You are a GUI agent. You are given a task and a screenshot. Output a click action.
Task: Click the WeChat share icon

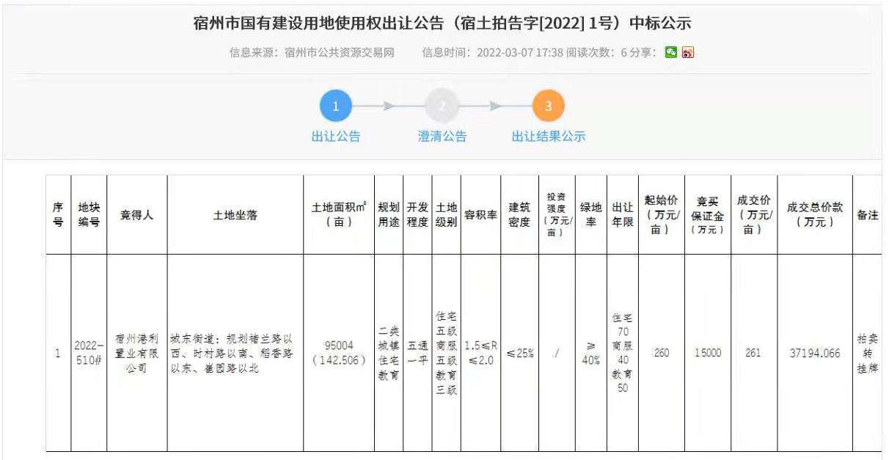pos(671,52)
